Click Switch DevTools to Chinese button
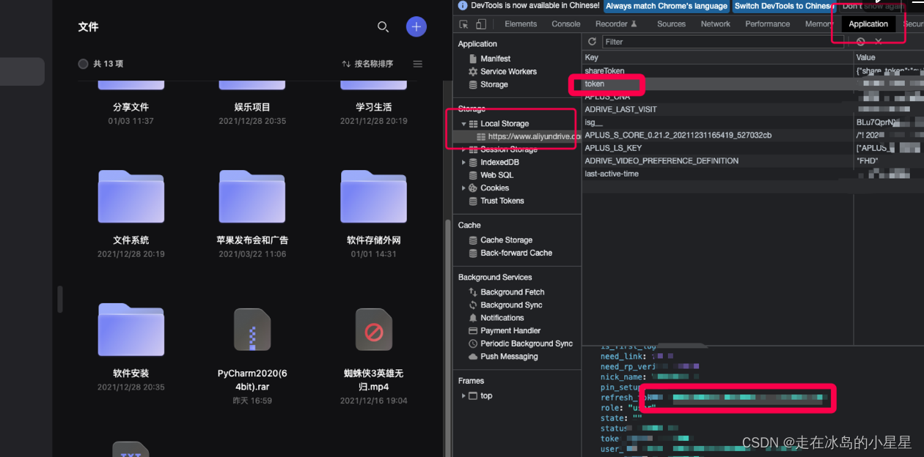This screenshot has width=924, height=457. (782, 6)
